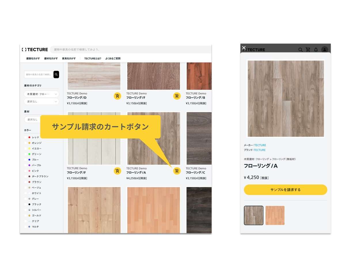Check the レッド color filter

(x=26, y=137)
